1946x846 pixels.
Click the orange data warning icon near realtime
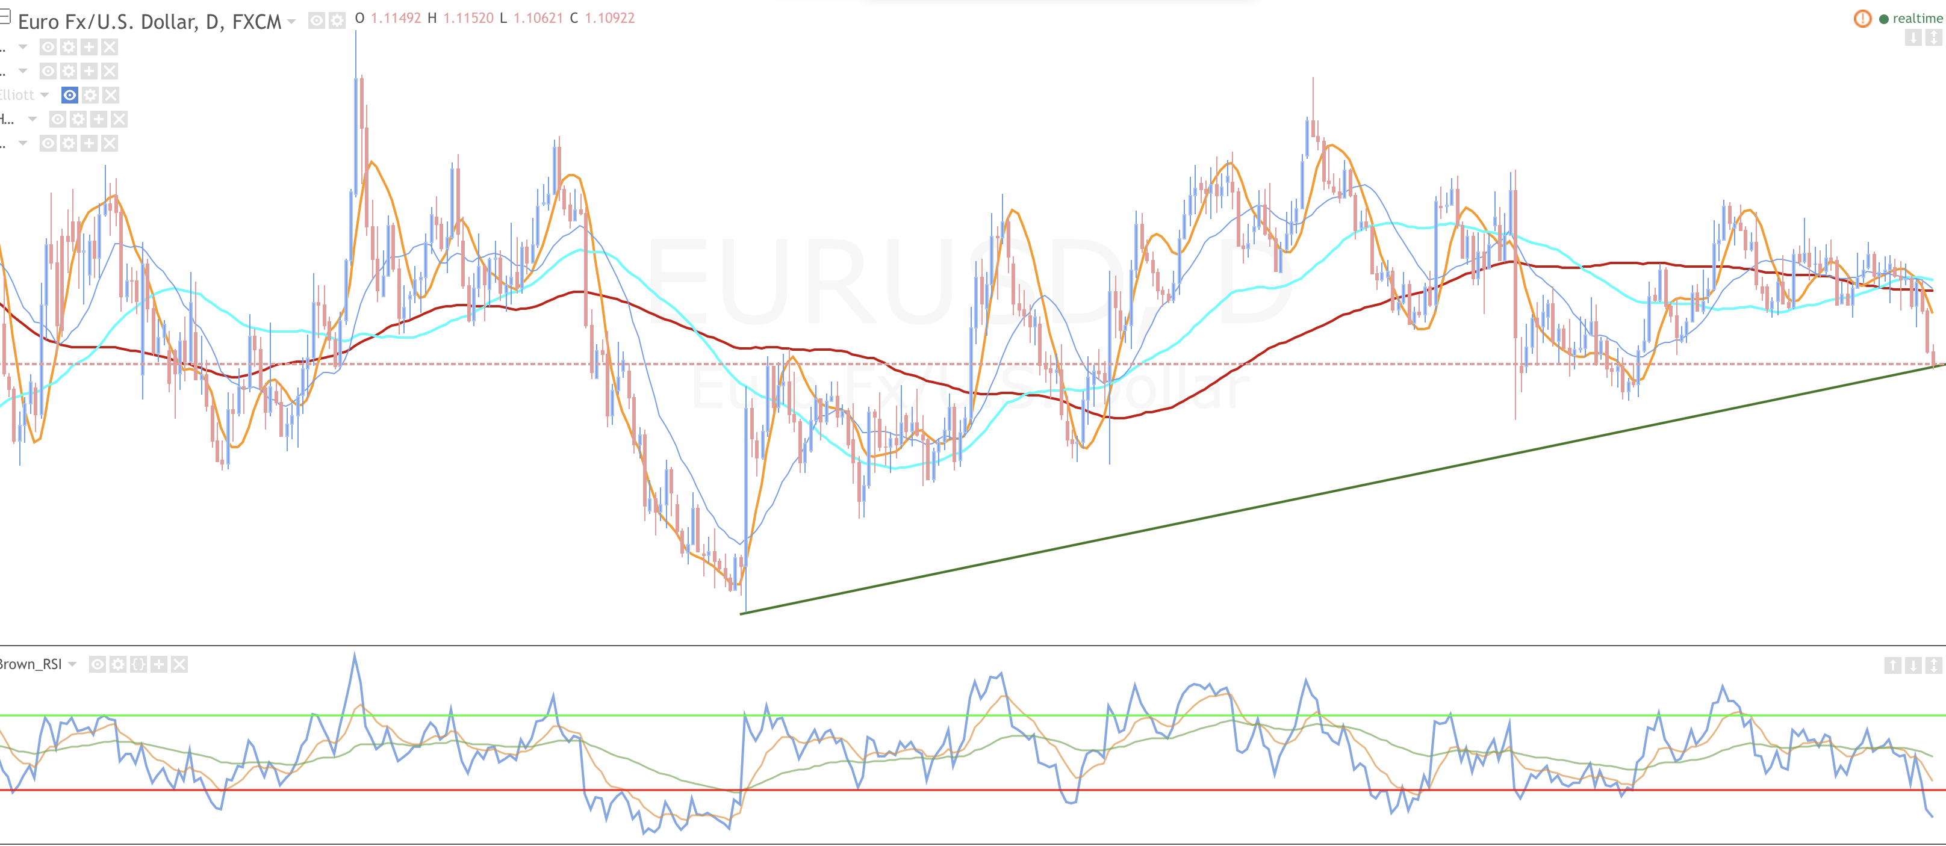(x=1863, y=19)
